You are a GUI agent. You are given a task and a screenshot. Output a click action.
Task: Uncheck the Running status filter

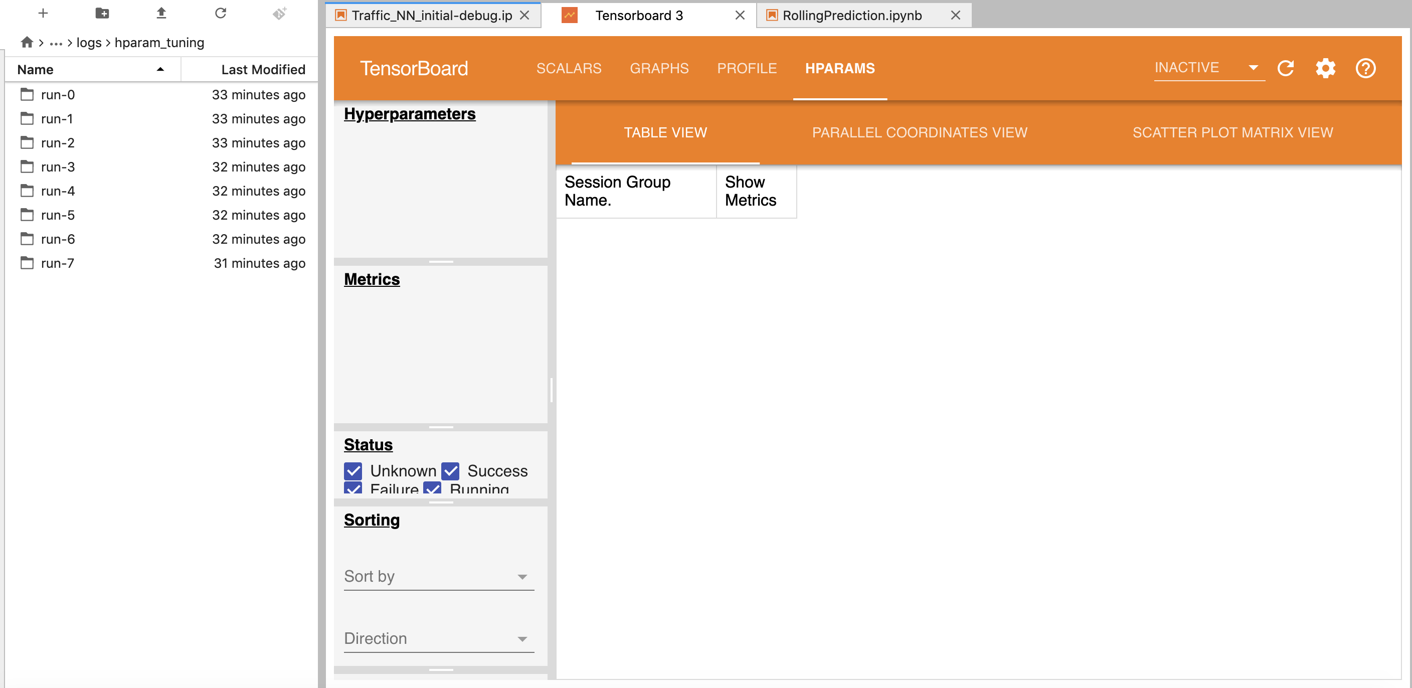point(433,488)
